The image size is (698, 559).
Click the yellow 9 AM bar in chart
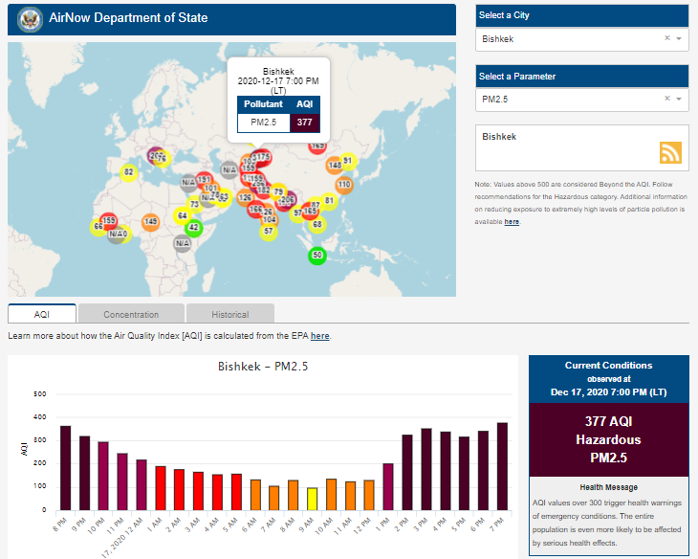point(312,500)
